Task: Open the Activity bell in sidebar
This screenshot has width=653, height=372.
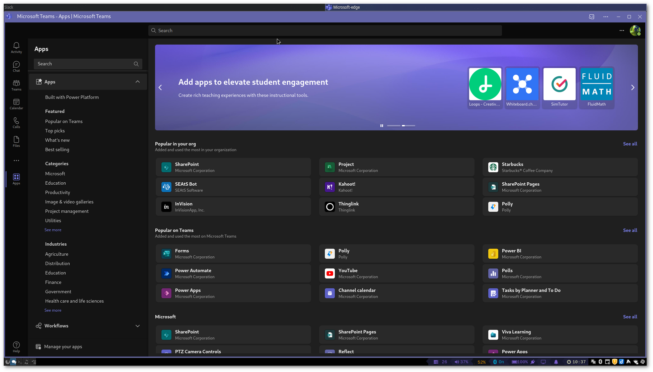Action: point(16,48)
